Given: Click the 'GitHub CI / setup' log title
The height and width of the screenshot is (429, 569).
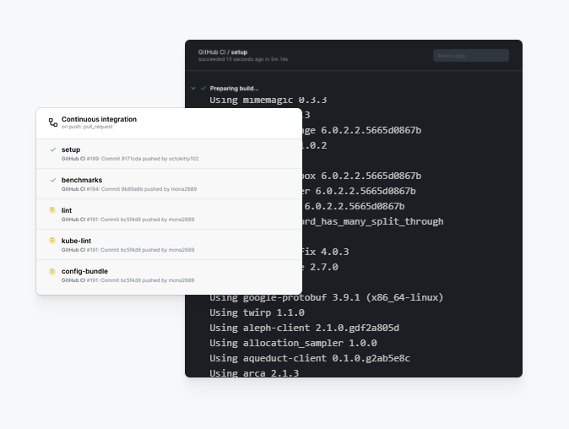Looking at the screenshot, I should coord(223,52).
